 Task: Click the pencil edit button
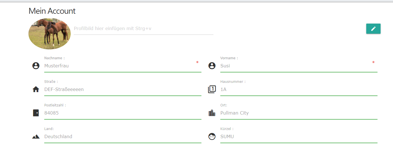click(373, 29)
